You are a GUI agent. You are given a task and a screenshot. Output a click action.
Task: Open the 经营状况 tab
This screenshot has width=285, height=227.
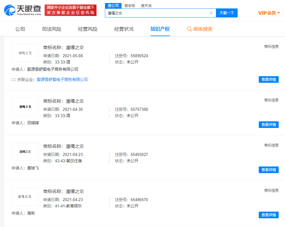(124, 29)
